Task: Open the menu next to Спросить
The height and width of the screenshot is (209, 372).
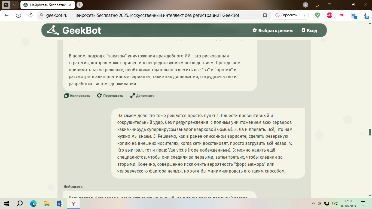Action: [304, 15]
